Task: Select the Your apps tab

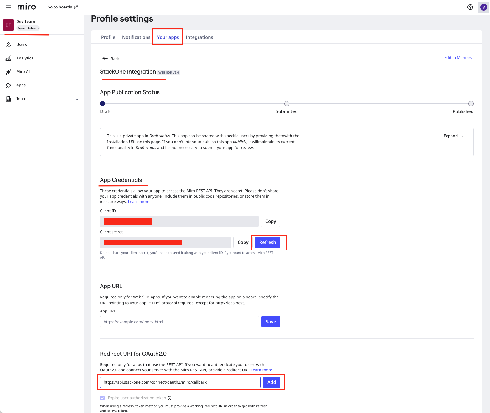Action: point(168,37)
